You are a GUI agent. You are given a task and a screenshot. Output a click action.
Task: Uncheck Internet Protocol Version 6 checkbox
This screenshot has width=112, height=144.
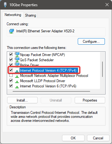(11, 86)
